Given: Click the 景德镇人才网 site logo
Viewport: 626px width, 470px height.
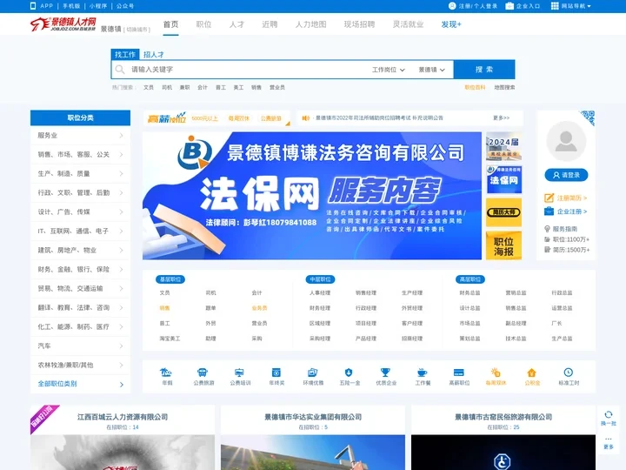Looking at the screenshot, I should [x=63, y=24].
